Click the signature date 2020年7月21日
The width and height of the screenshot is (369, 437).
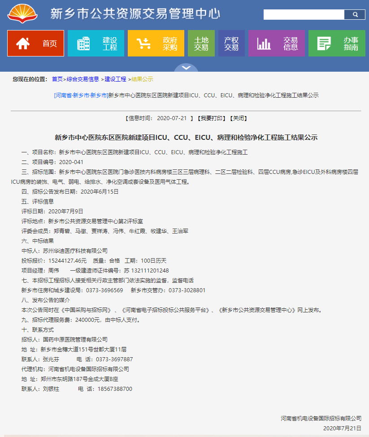click(x=342, y=428)
